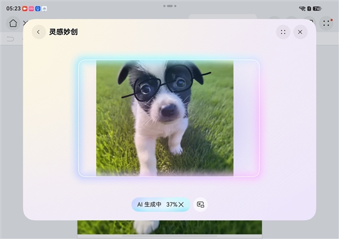Click the horizontal scrollbar at the bottom
Viewport: 339px width, 239px height.
(169, 236)
